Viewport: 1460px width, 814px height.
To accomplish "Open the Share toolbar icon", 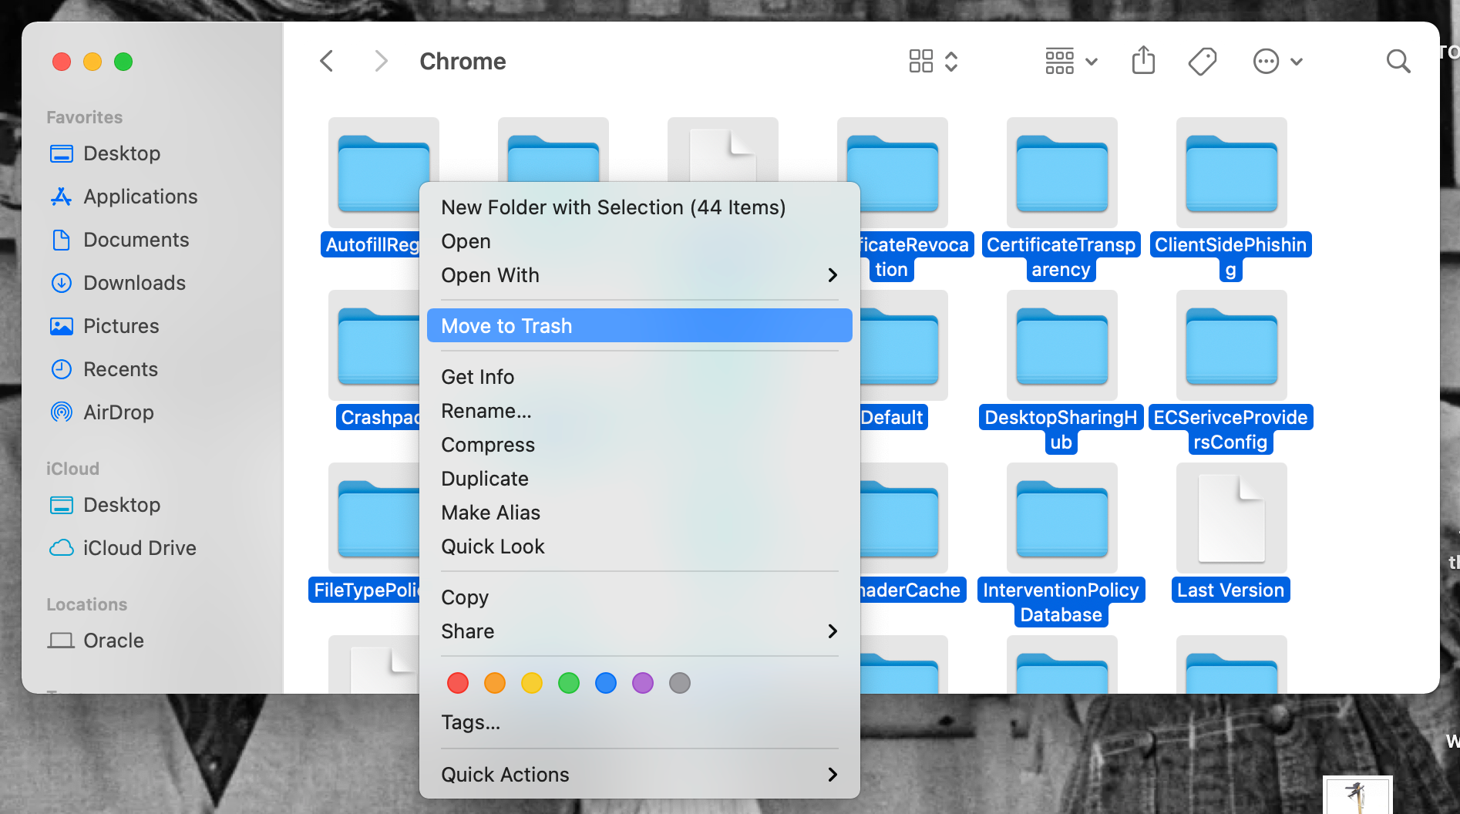I will 1143,60.
